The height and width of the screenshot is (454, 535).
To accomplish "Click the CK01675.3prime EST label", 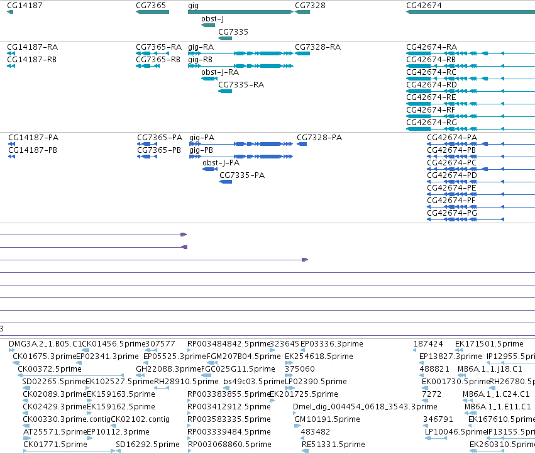I will [45, 357].
